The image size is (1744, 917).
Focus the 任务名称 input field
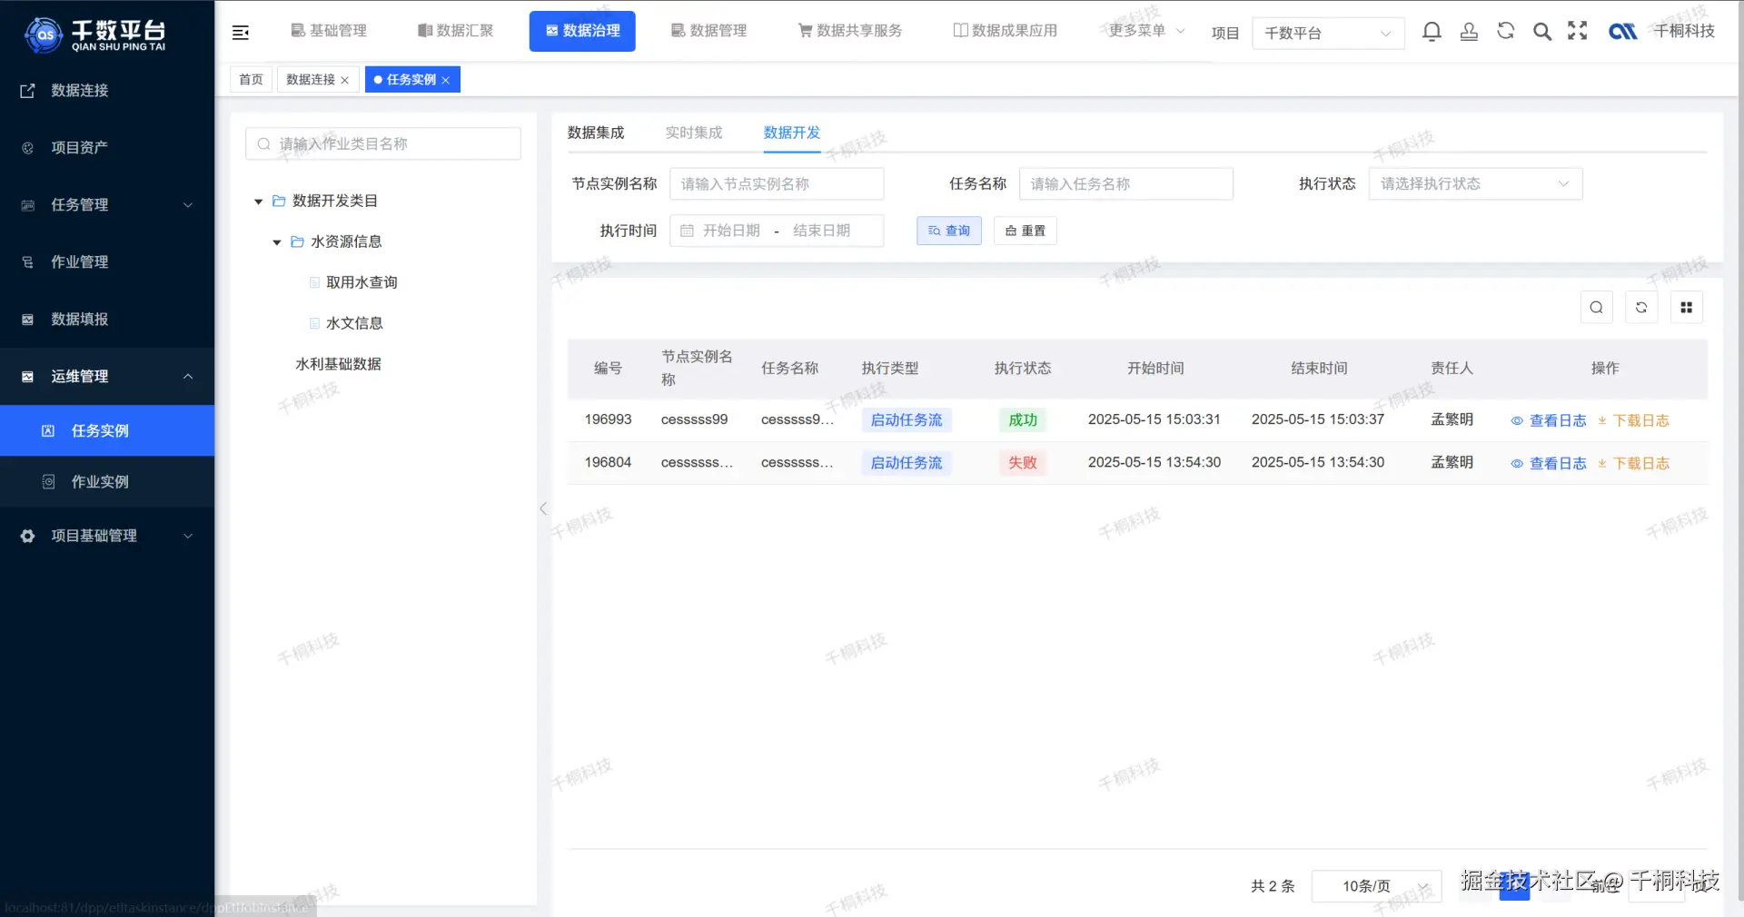click(x=1126, y=183)
